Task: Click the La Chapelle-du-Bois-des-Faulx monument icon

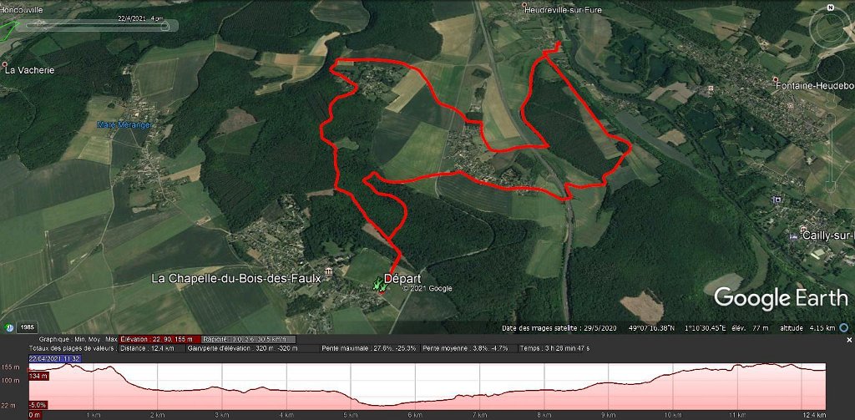Action: 329,271
